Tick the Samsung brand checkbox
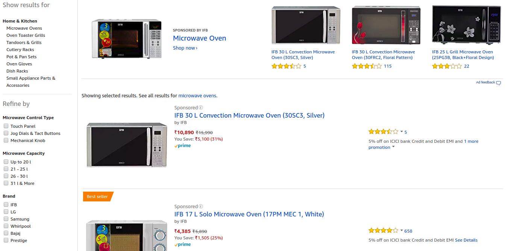 [6, 219]
